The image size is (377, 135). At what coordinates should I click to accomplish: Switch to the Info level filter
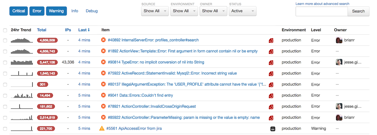click(75, 11)
